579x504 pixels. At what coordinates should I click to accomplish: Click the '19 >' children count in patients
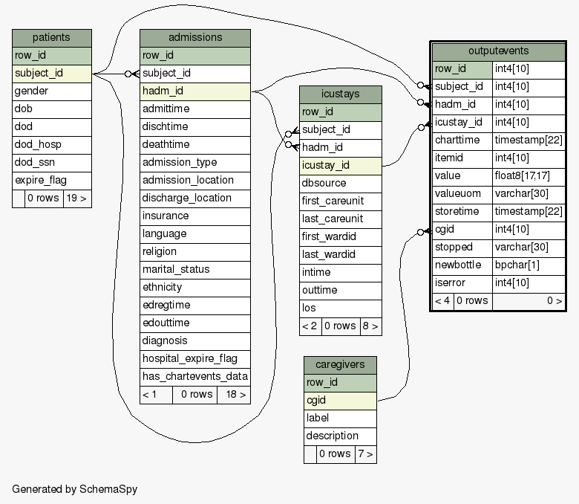click(77, 198)
